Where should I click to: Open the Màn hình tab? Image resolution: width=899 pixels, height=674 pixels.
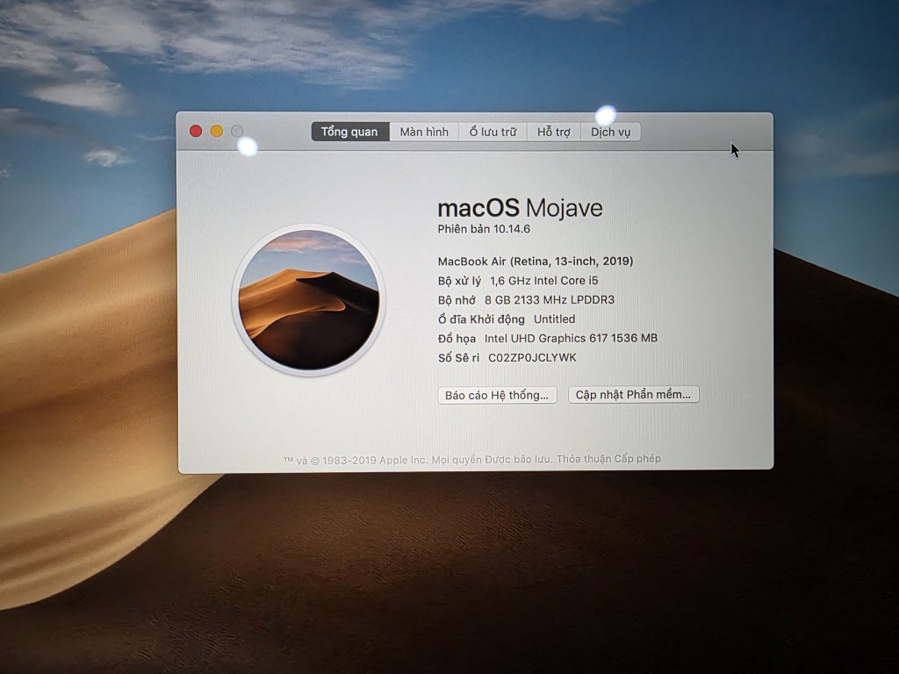coord(424,132)
